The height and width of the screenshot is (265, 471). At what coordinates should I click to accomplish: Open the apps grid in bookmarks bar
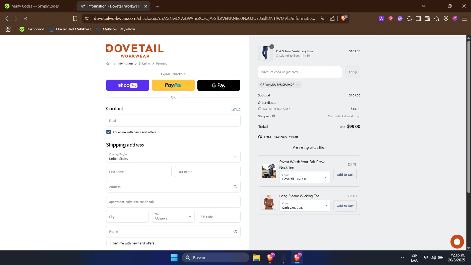point(8,29)
